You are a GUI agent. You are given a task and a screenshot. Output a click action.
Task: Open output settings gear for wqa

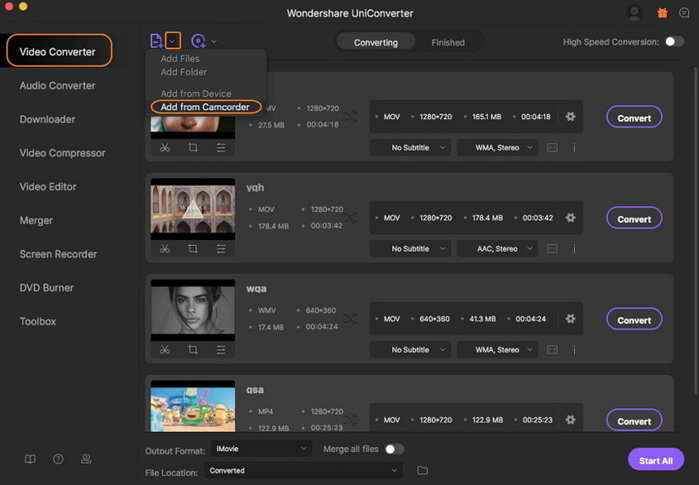click(x=571, y=319)
